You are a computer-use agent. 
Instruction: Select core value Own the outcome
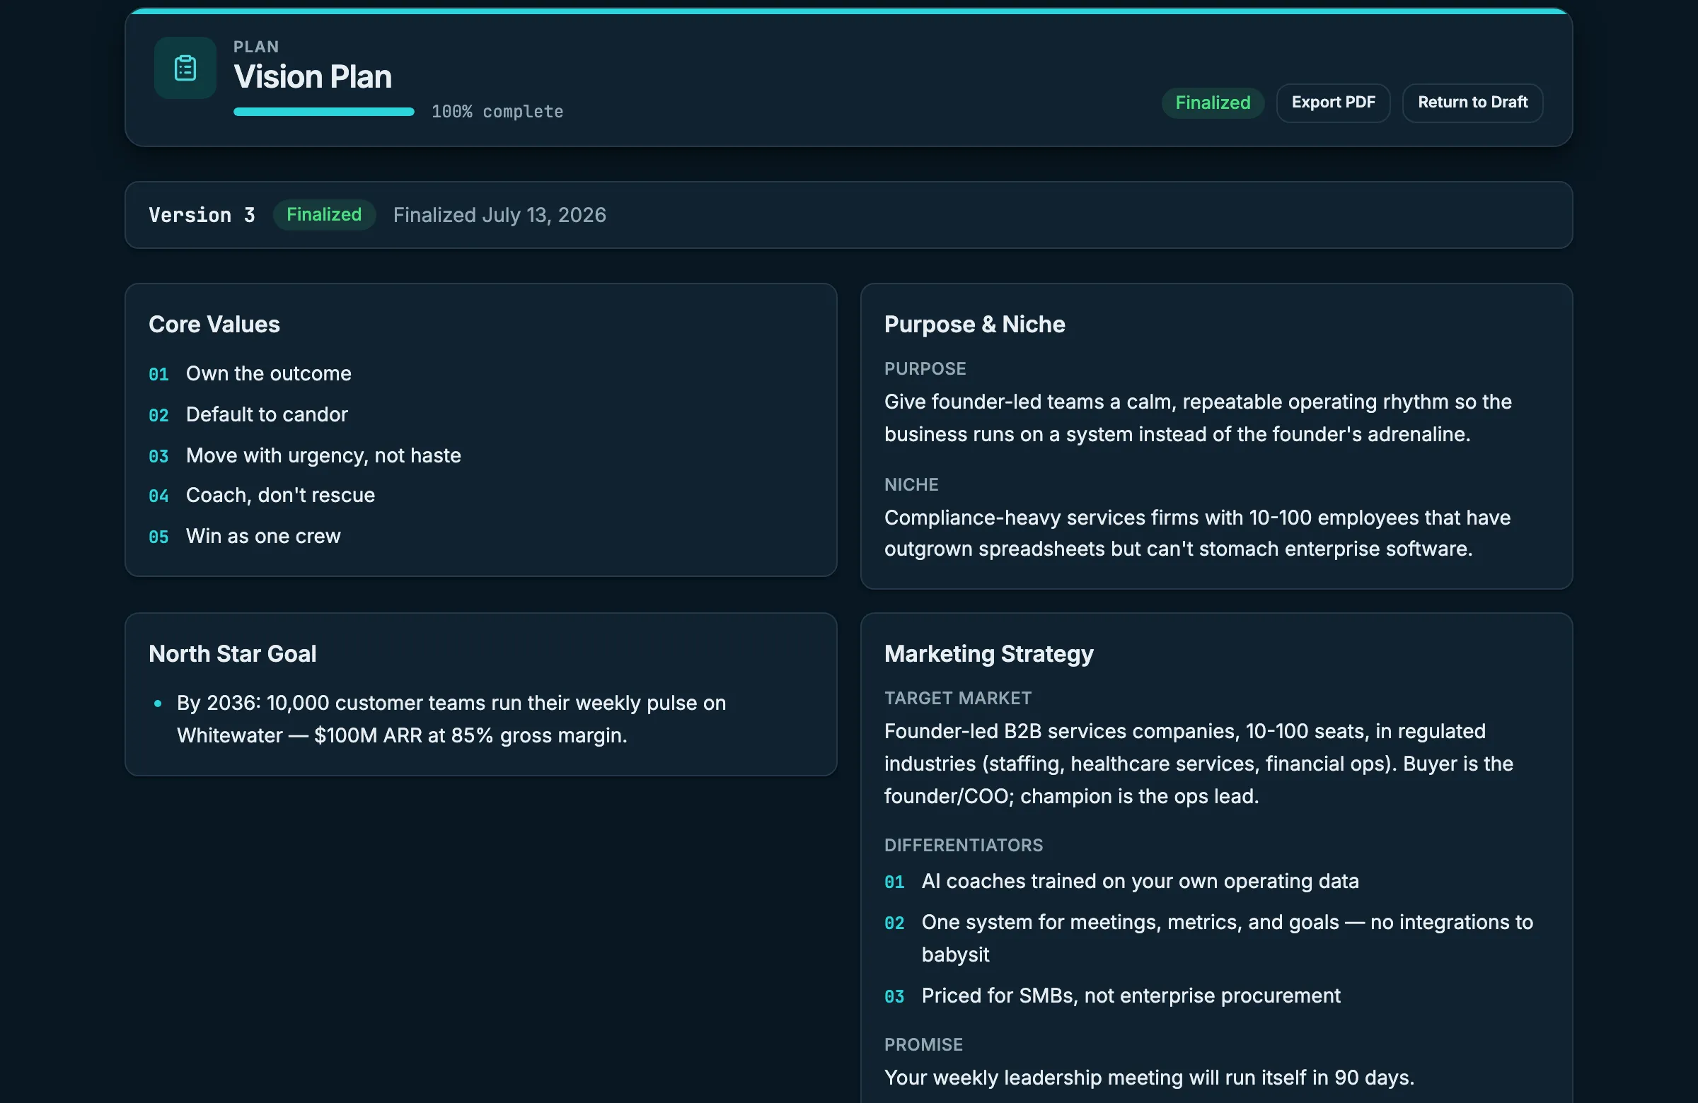coord(268,373)
